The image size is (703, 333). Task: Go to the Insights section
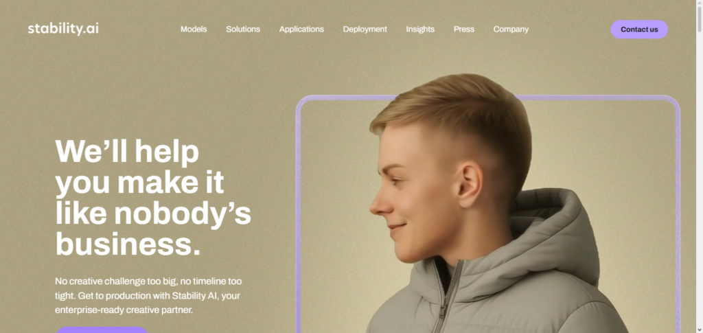click(420, 29)
